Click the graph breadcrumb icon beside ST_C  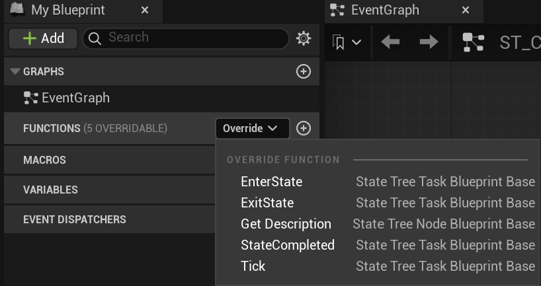(473, 42)
